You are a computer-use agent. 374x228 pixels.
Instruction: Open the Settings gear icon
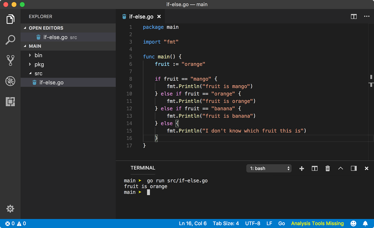[x=10, y=209]
